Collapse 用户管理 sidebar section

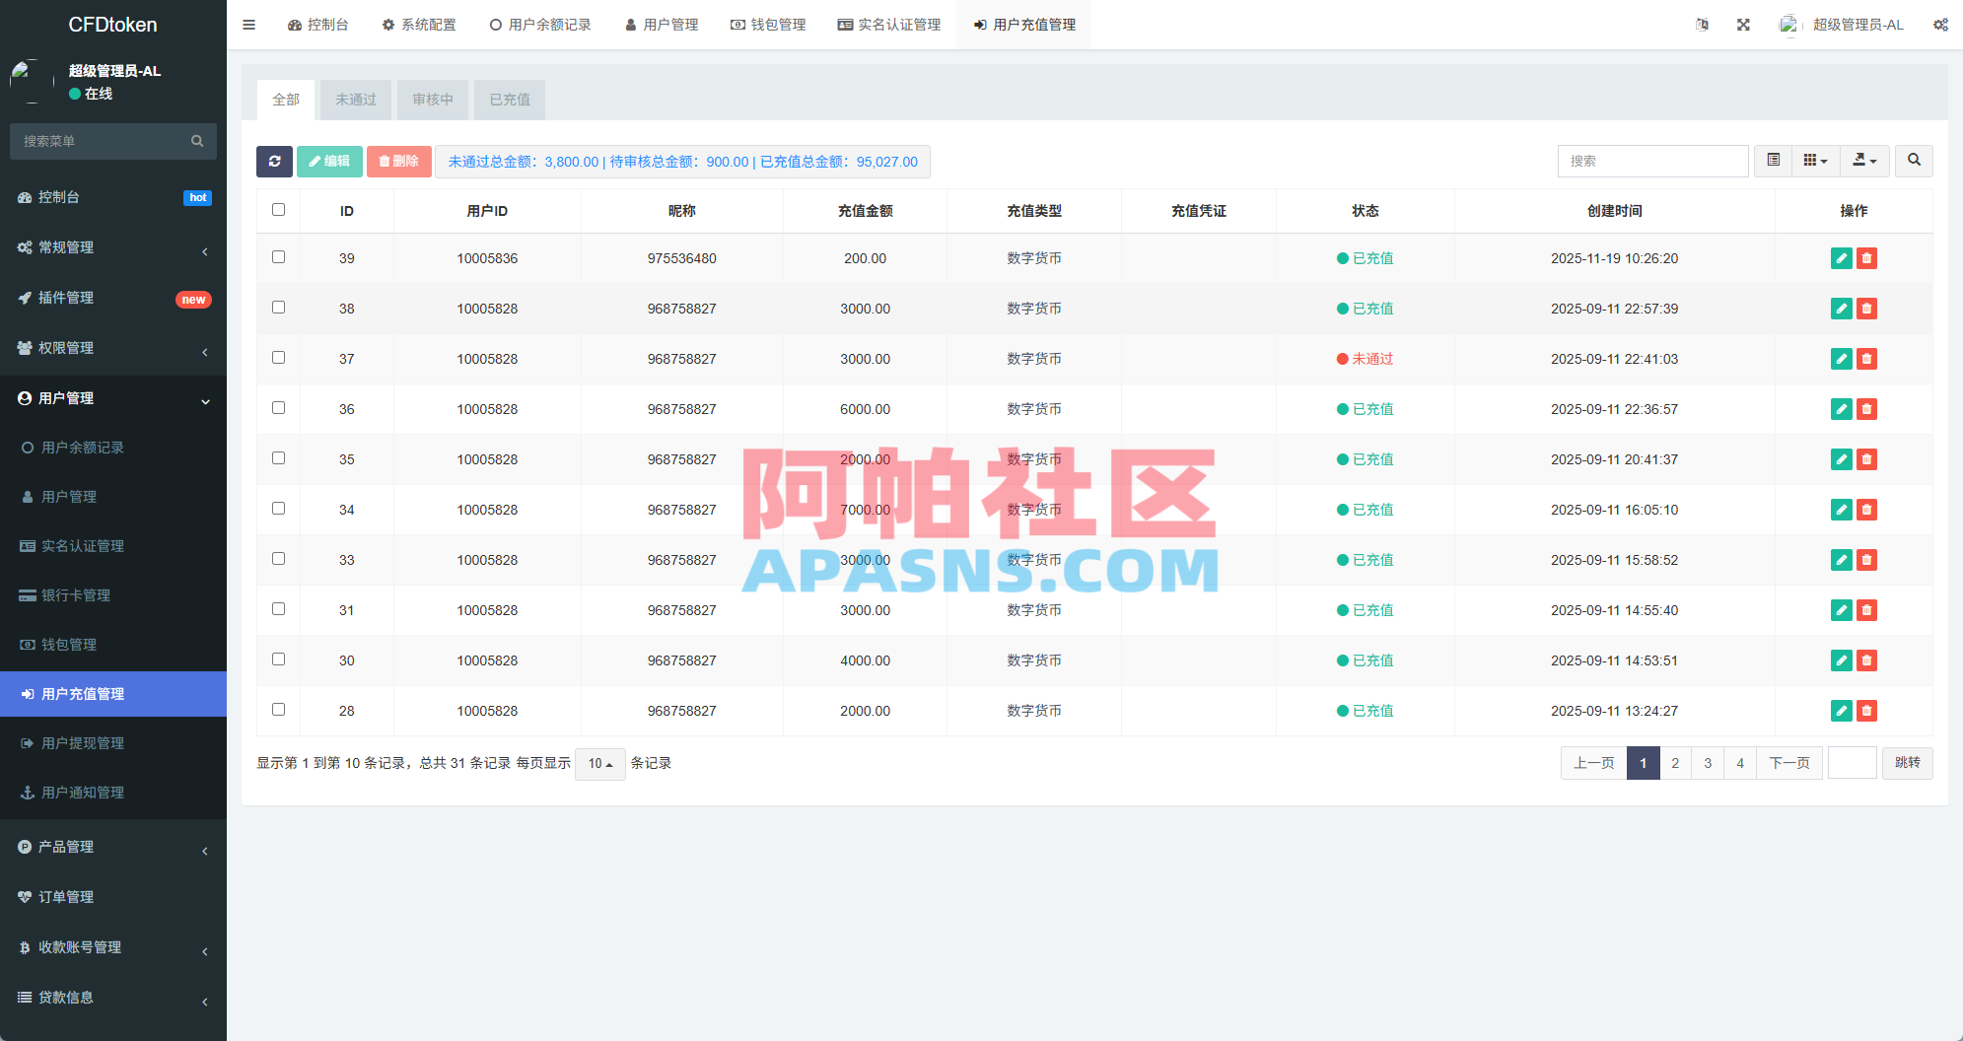[x=113, y=398]
